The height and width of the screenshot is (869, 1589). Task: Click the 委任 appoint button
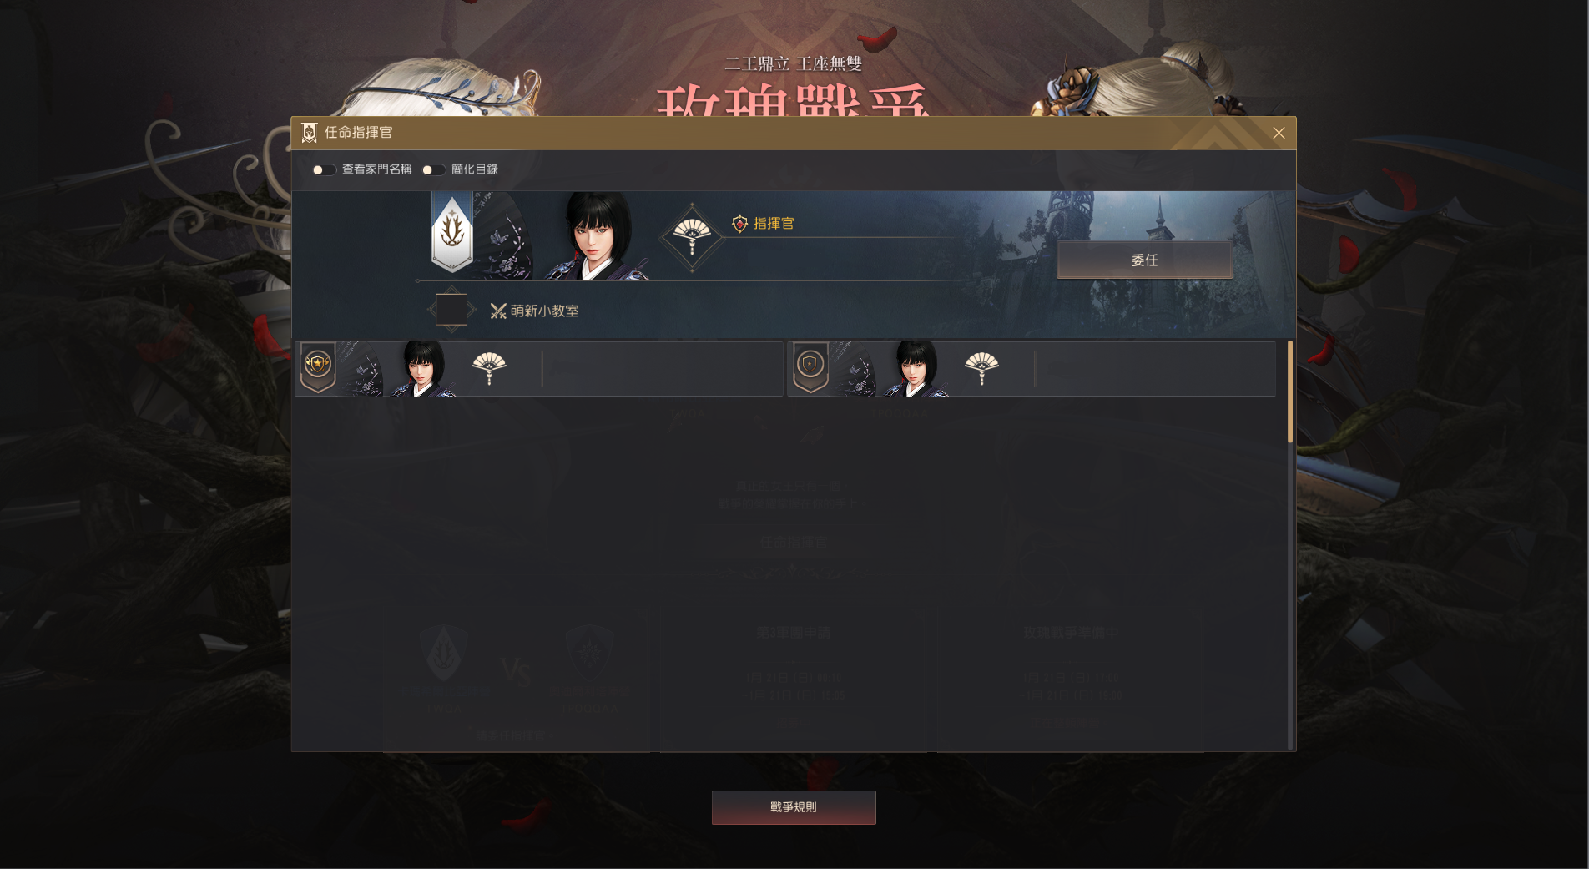pyautogui.click(x=1144, y=260)
